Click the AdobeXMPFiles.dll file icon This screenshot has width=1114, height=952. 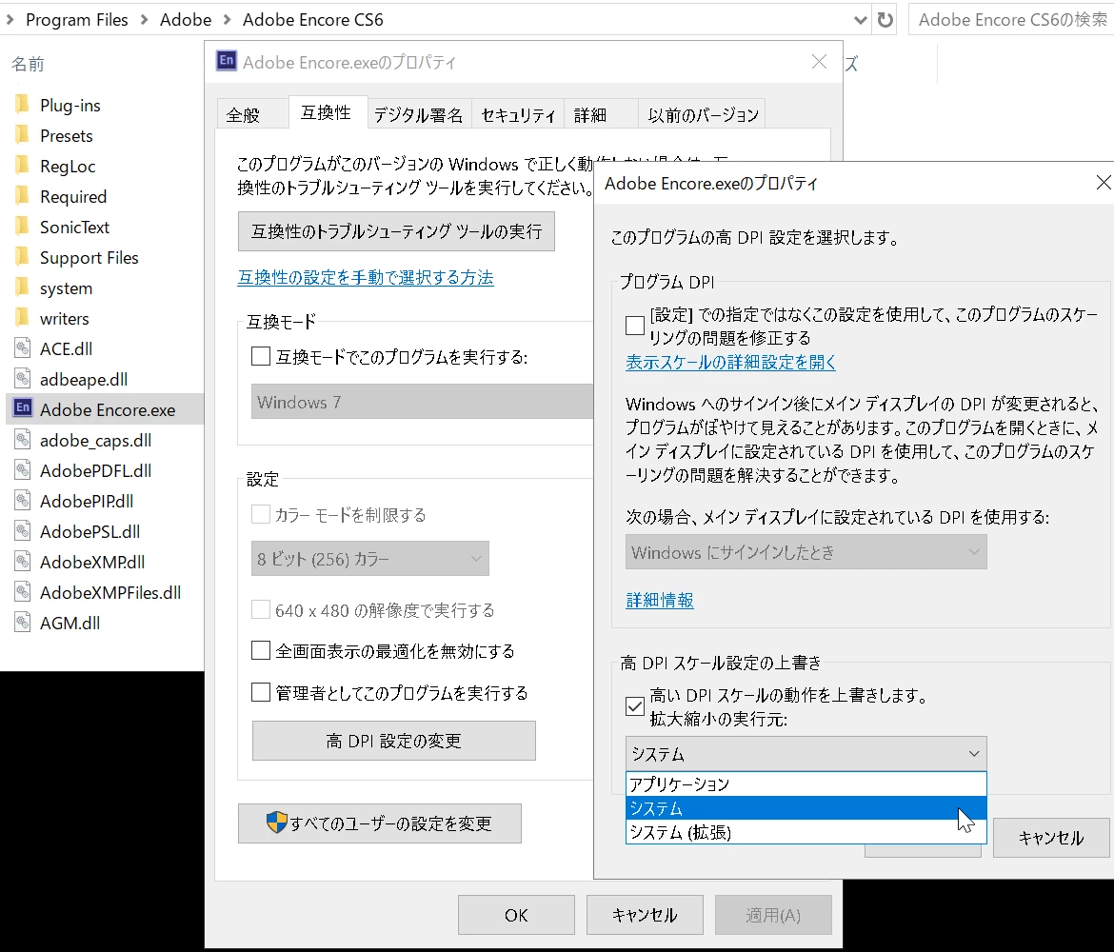[x=23, y=592]
